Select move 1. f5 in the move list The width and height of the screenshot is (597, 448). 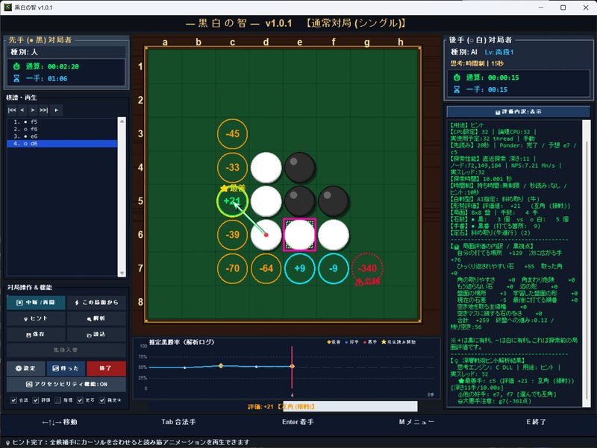[62, 122]
